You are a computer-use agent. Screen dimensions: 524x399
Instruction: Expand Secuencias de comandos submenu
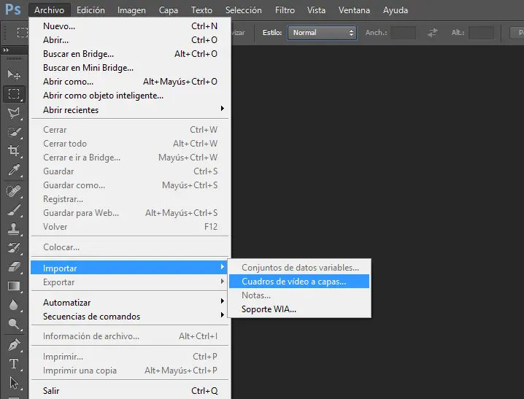coord(130,316)
